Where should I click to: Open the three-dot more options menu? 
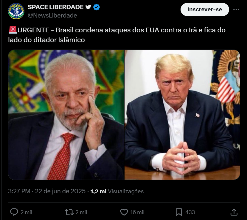(236, 10)
